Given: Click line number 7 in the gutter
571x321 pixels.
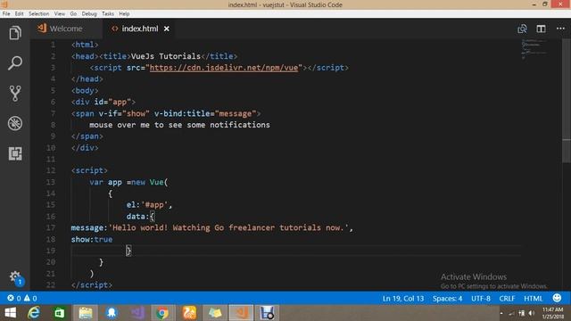Looking at the screenshot, I should pos(54,113).
